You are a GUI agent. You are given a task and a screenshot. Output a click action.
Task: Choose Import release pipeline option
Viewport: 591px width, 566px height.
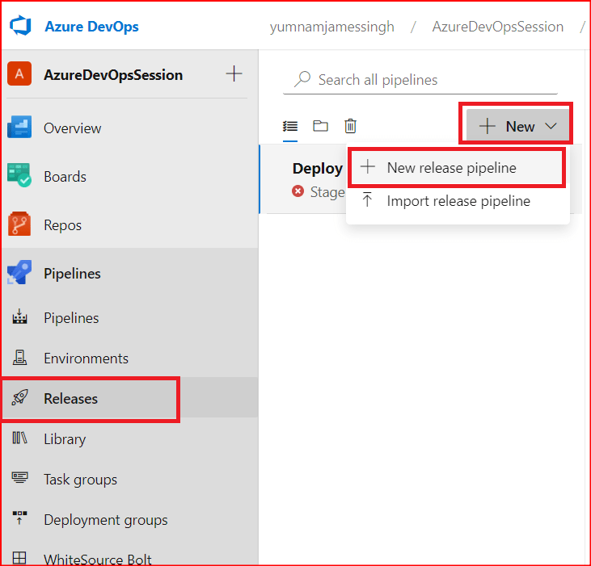click(x=458, y=201)
